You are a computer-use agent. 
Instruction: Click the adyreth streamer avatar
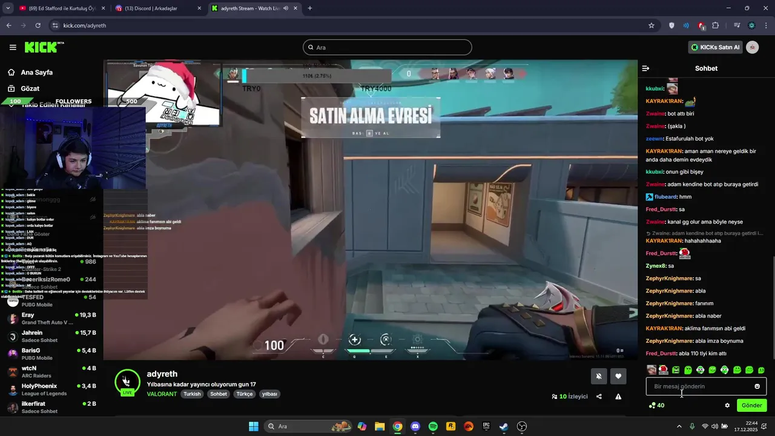point(127,381)
